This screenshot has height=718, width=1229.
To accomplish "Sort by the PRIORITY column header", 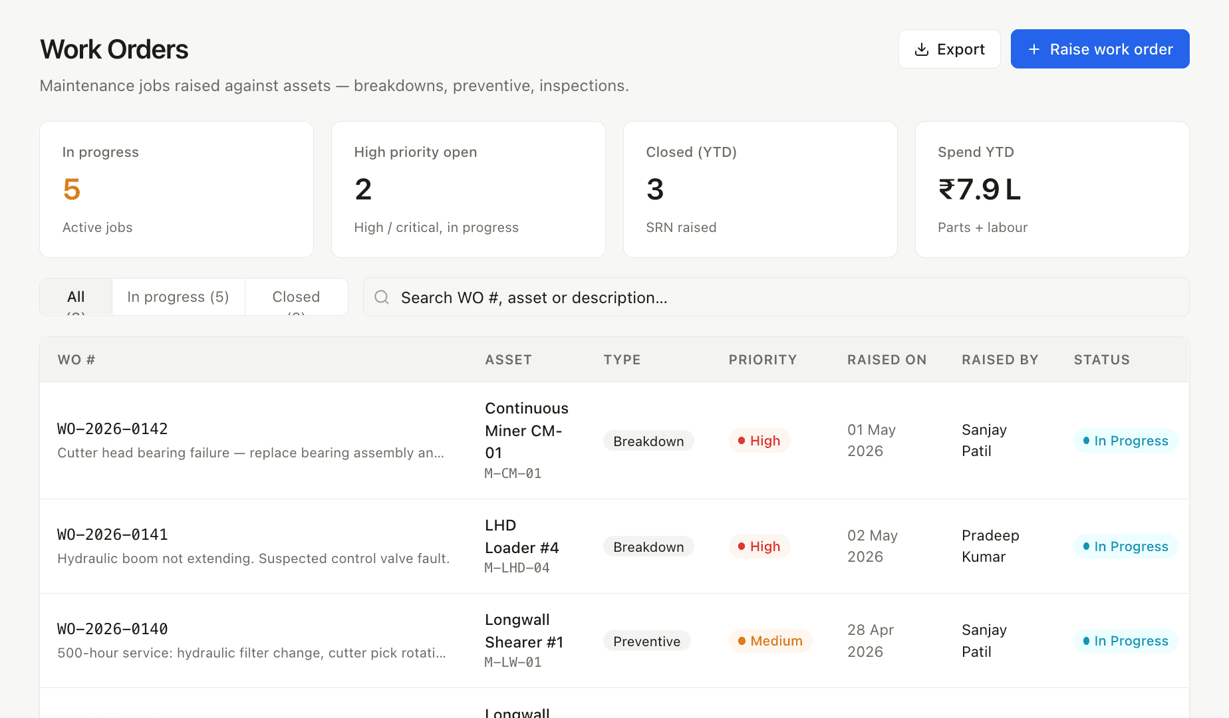I will click(763, 360).
